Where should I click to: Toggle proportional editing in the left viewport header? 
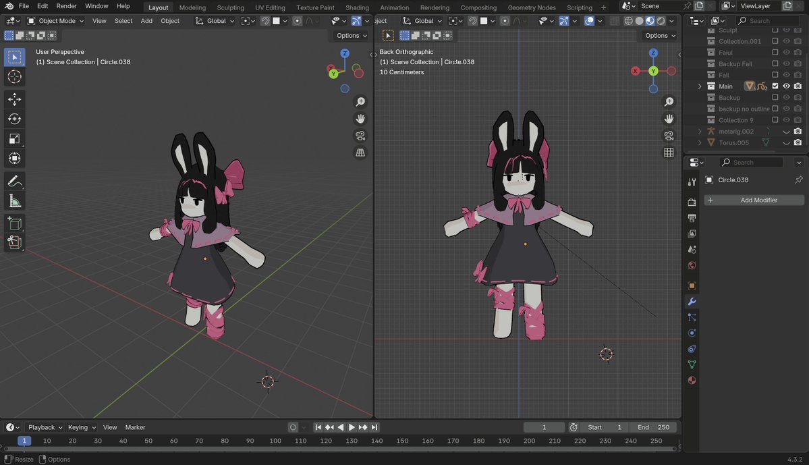point(297,21)
